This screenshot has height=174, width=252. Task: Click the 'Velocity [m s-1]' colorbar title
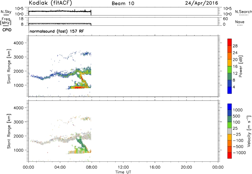tap(249, 131)
